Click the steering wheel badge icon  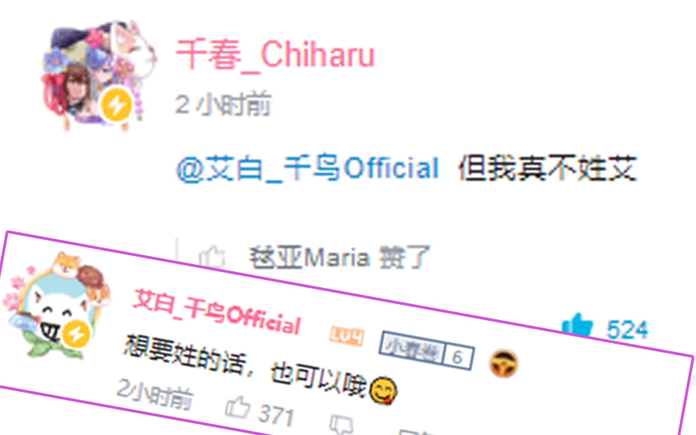point(503,363)
